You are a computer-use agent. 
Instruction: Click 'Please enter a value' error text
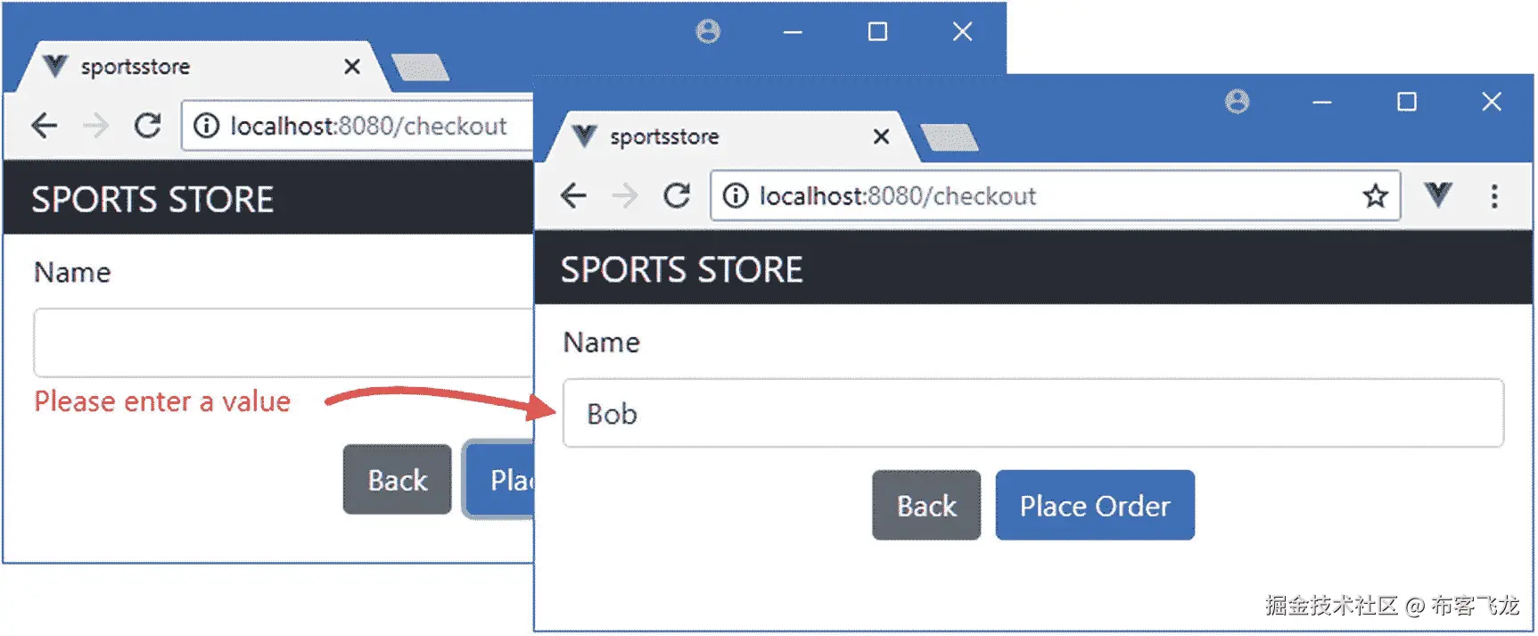coord(162,401)
